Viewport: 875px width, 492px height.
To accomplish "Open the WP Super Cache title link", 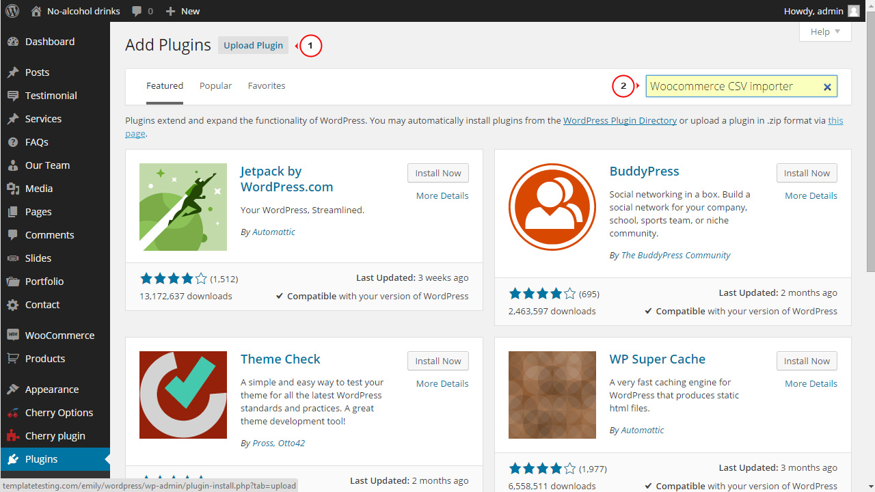I will 658,359.
